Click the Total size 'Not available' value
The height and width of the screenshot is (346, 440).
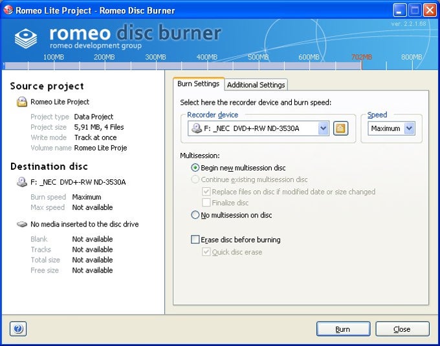(x=93, y=259)
